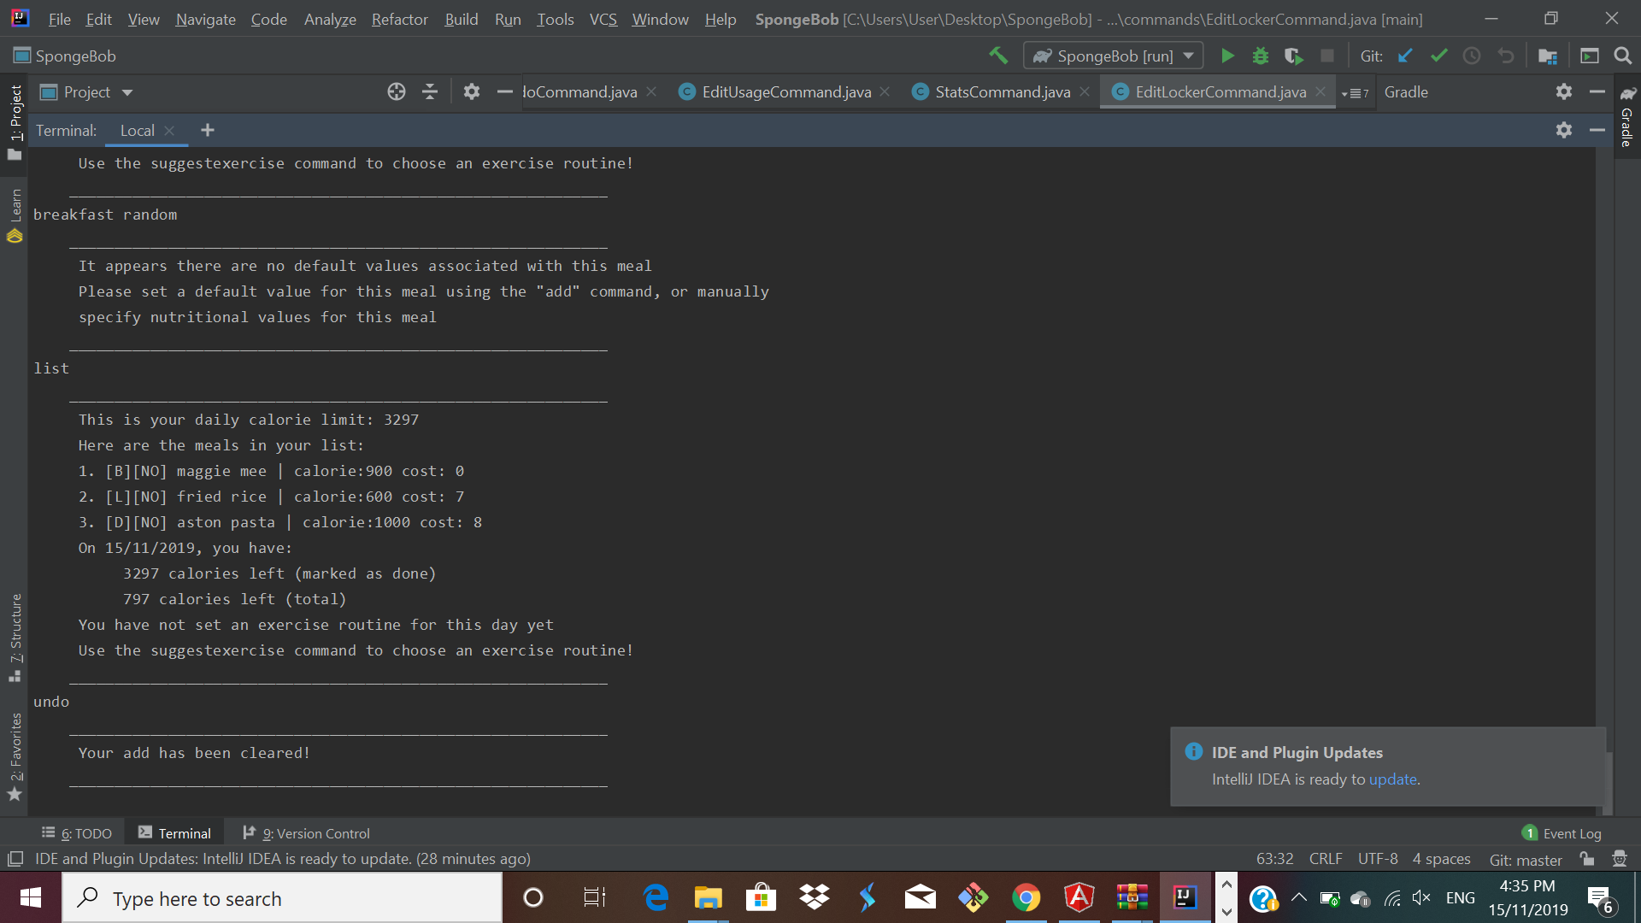Expand the Project panel dropdown
This screenshot has width=1641, height=923.
tap(126, 92)
